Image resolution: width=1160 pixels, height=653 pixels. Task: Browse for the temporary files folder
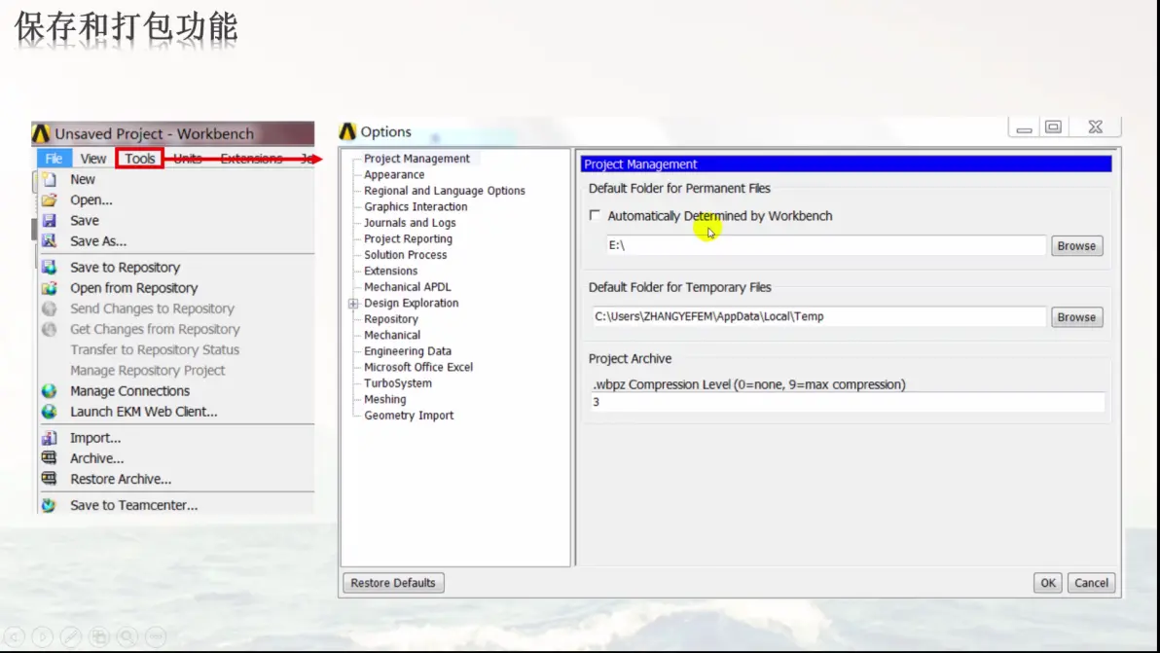(x=1076, y=317)
